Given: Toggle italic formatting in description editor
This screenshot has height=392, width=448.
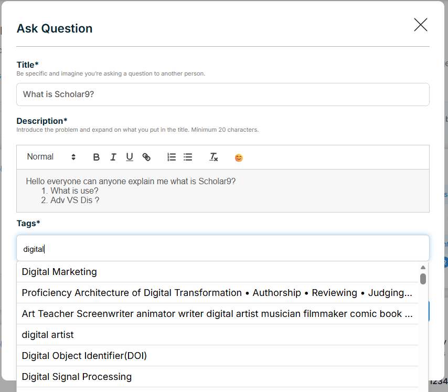Looking at the screenshot, I should [x=113, y=157].
